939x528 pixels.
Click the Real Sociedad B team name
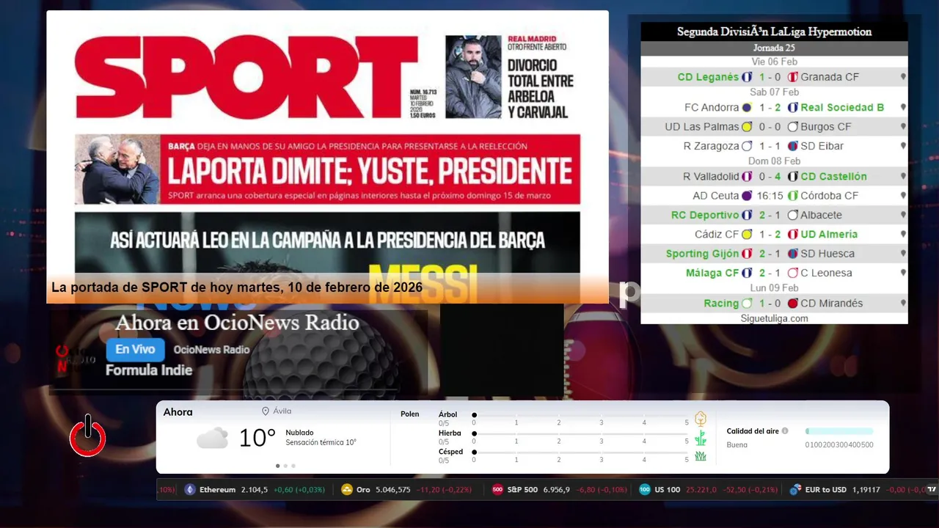842,107
